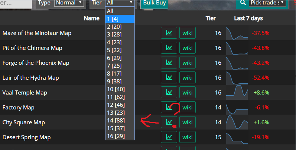Image resolution: width=296 pixels, height=150 pixels.
Task: Click the Vaal Temple Map sparkline graph
Action: click(237, 93)
